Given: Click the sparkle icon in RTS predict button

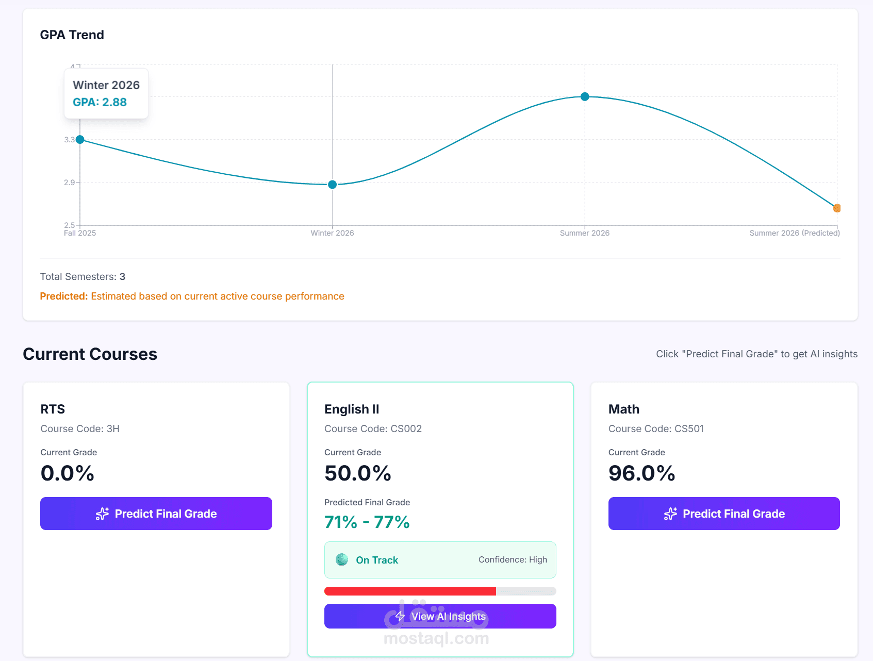Looking at the screenshot, I should tap(102, 514).
